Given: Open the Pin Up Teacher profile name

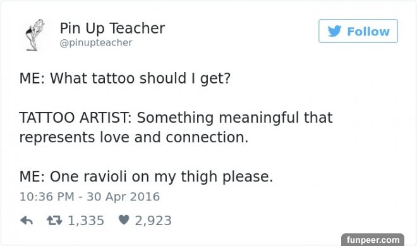Looking at the screenshot, I should [112, 28].
